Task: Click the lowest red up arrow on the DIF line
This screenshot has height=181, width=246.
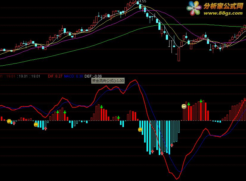Action: pyautogui.click(x=162, y=153)
